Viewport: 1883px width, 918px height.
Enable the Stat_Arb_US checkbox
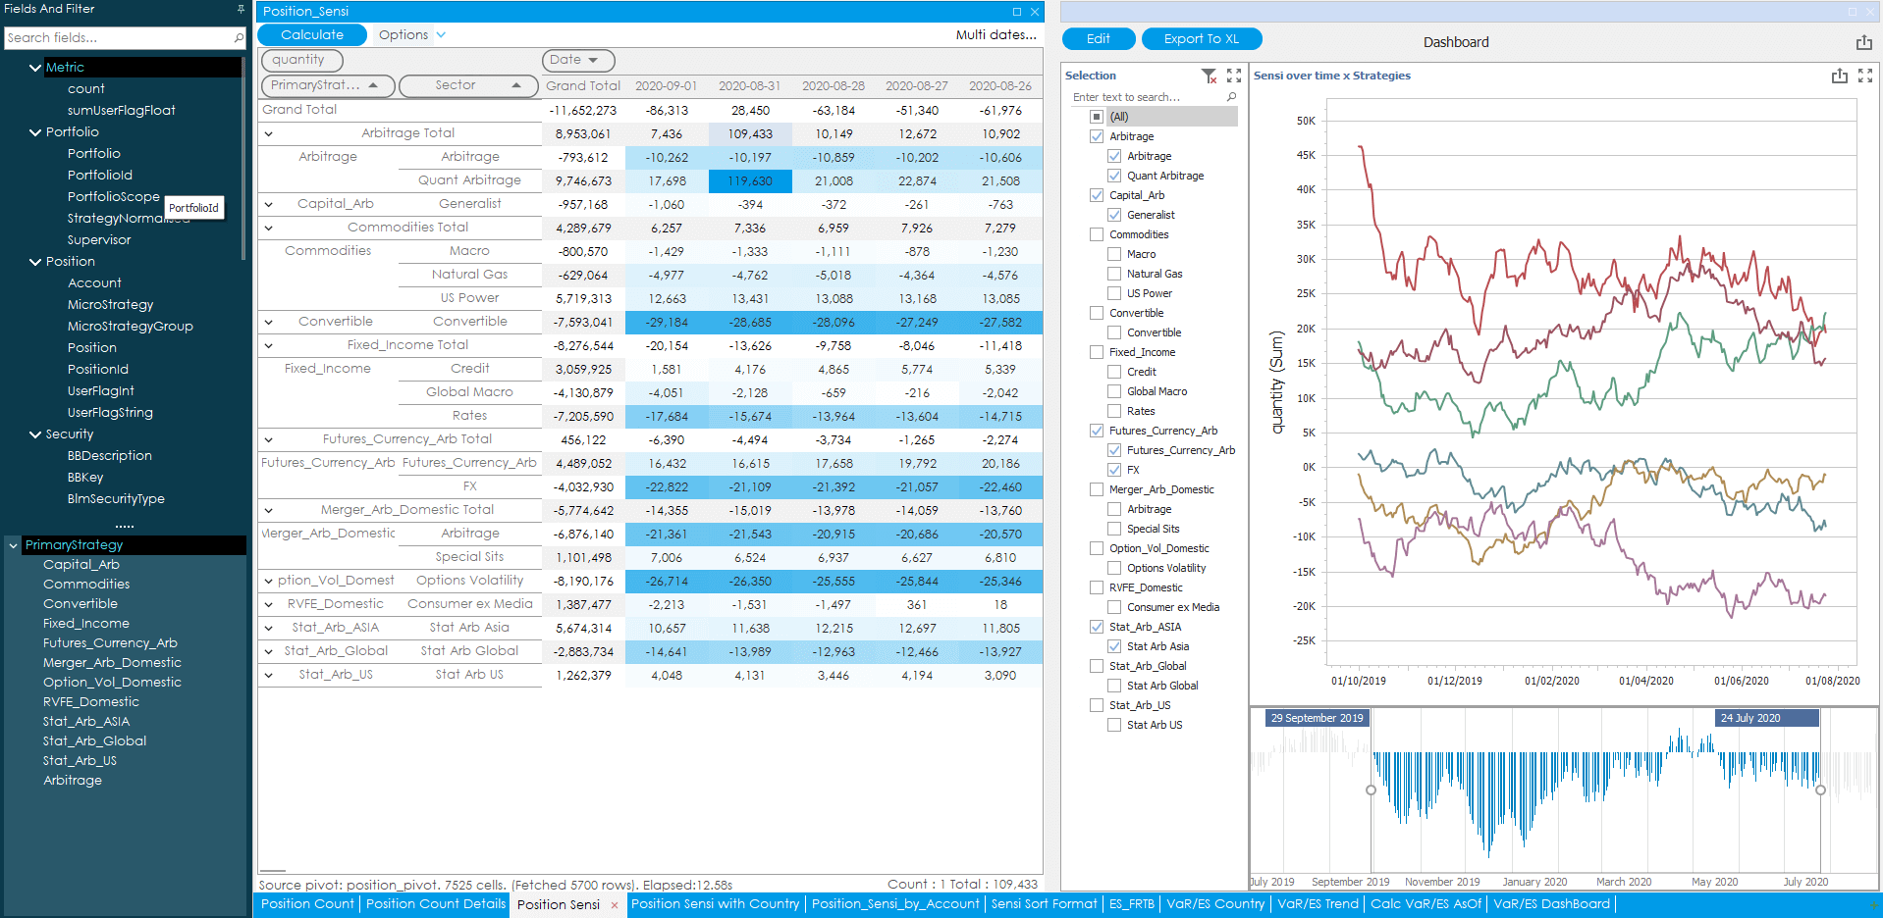point(1097,705)
